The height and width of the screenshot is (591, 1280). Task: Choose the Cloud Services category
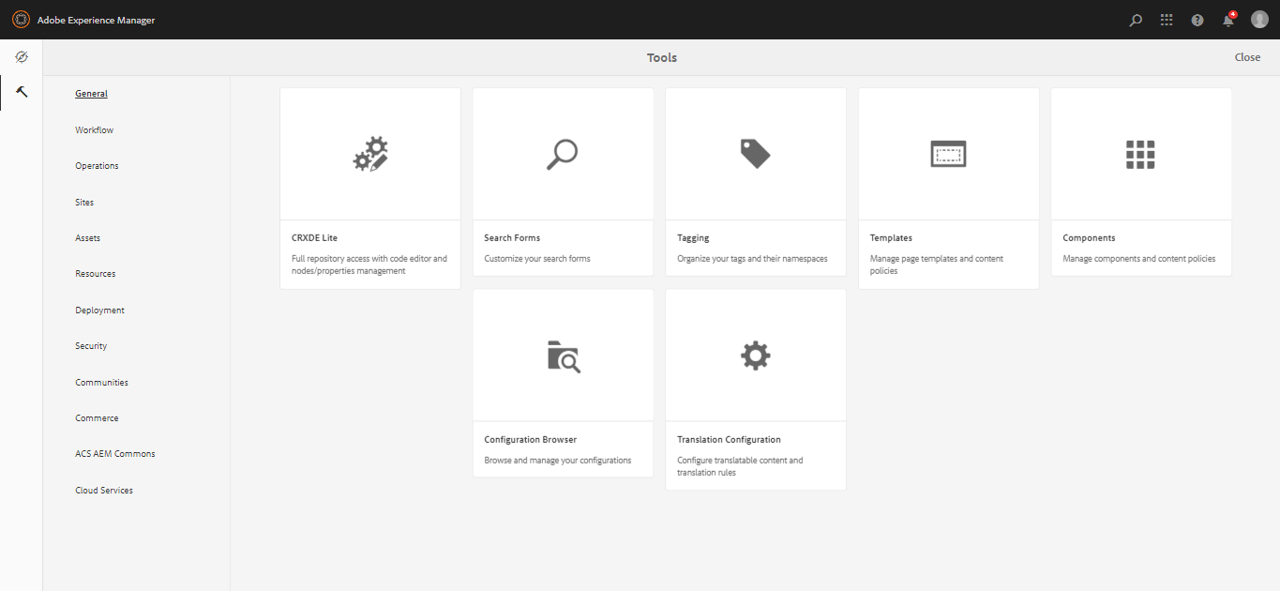click(x=104, y=491)
